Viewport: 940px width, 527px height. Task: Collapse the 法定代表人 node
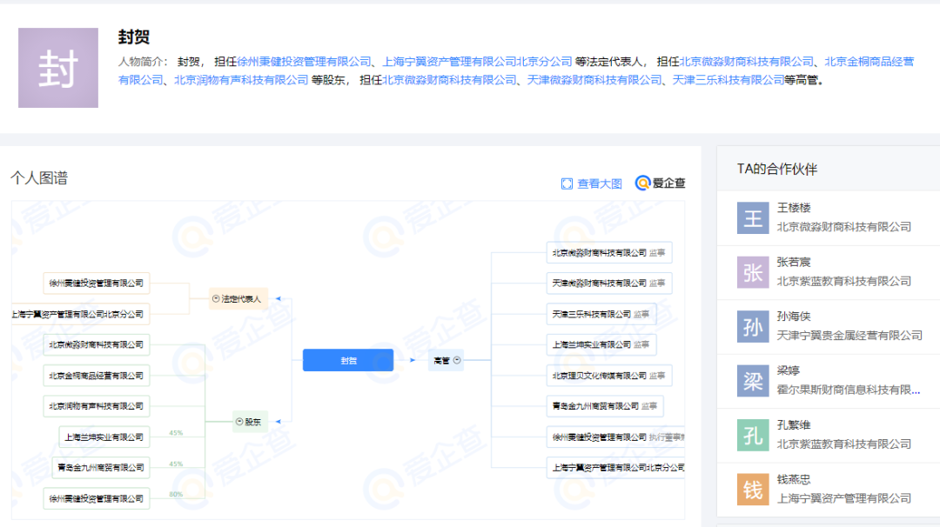coord(216,298)
